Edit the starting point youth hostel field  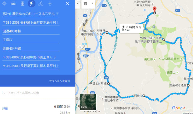click(31, 14)
